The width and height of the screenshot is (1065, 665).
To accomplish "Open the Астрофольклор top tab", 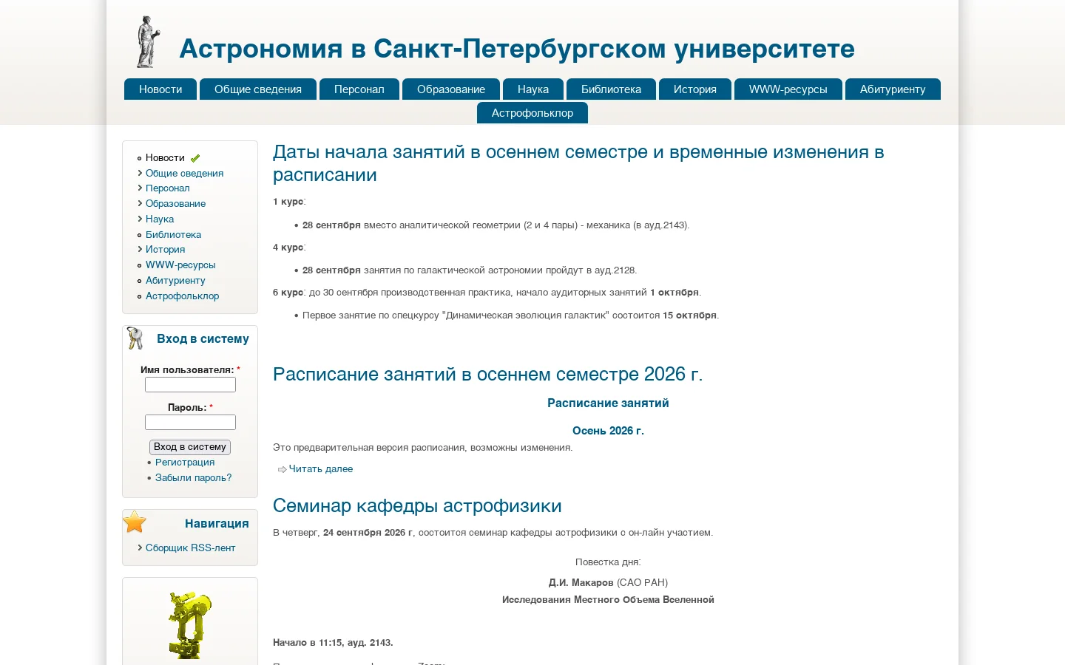I will click(x=532, y=112).
